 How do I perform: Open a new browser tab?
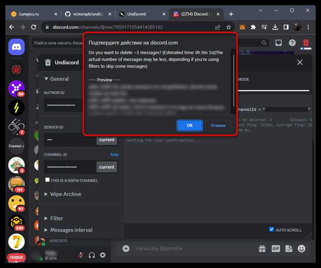(x=231, y=14)
